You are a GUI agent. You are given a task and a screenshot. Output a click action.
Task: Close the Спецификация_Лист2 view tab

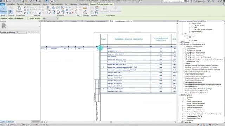pyautogui.click(x=131, y=21)
